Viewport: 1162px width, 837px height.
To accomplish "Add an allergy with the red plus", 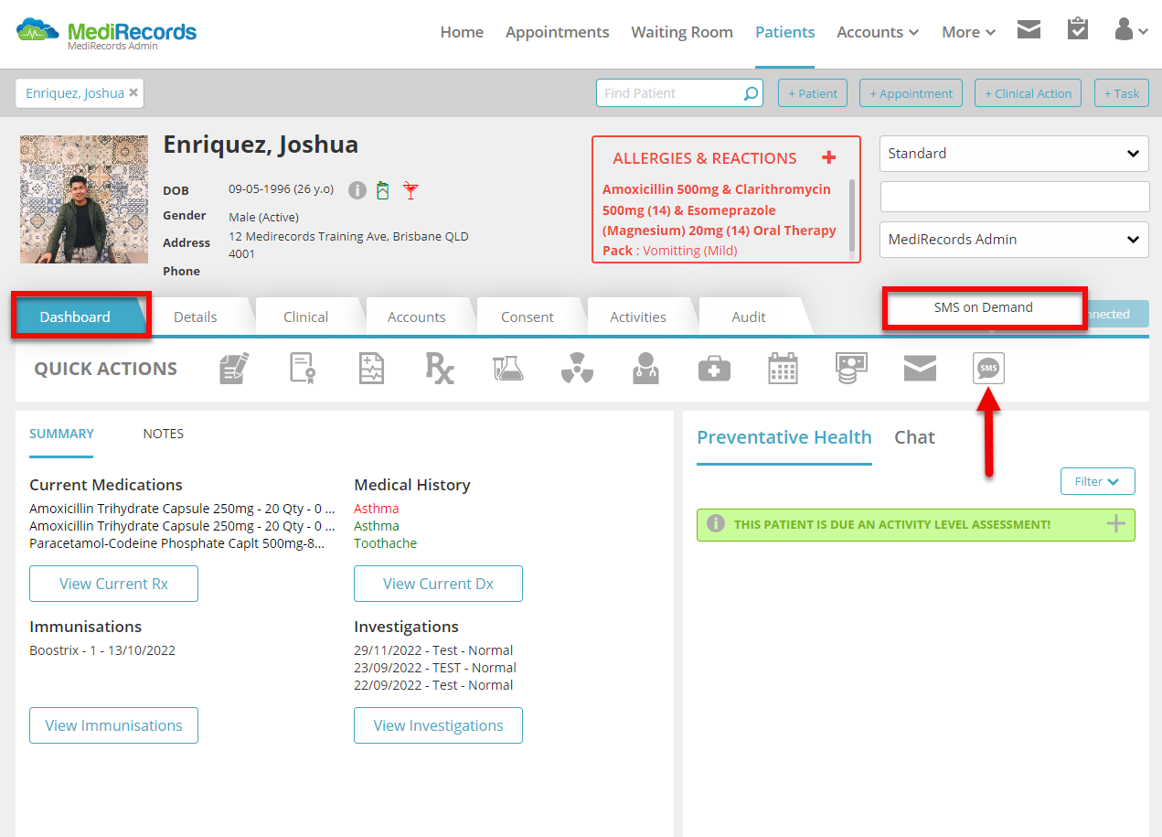I will point(828,157).
